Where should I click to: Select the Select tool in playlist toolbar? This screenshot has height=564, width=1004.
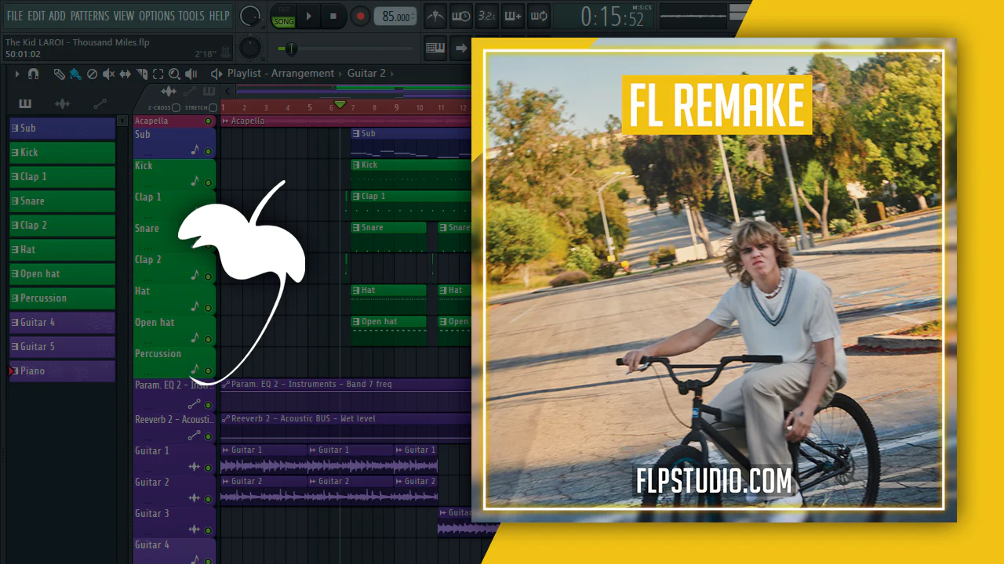click(x=158, y=74)
